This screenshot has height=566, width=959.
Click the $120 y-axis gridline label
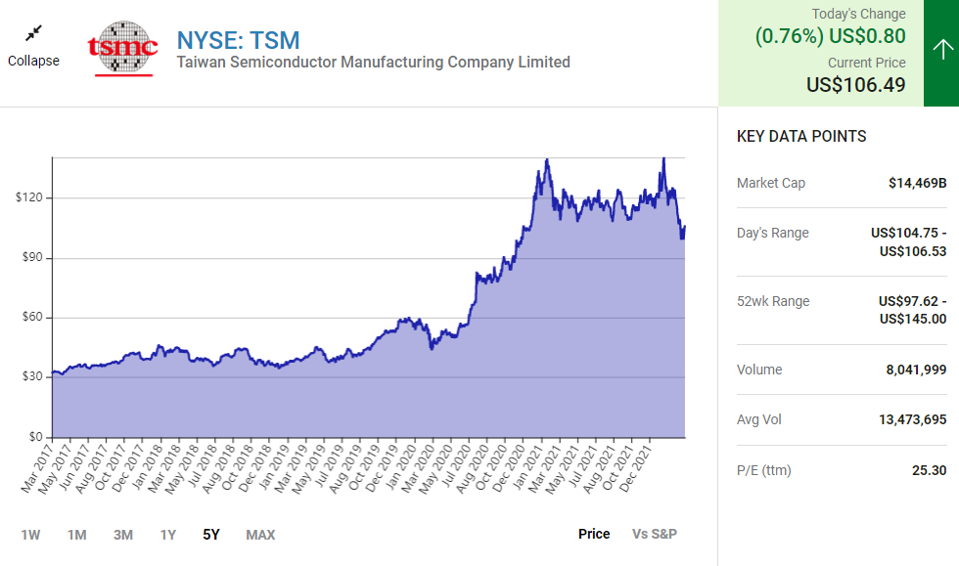click(x=28, y=197)
